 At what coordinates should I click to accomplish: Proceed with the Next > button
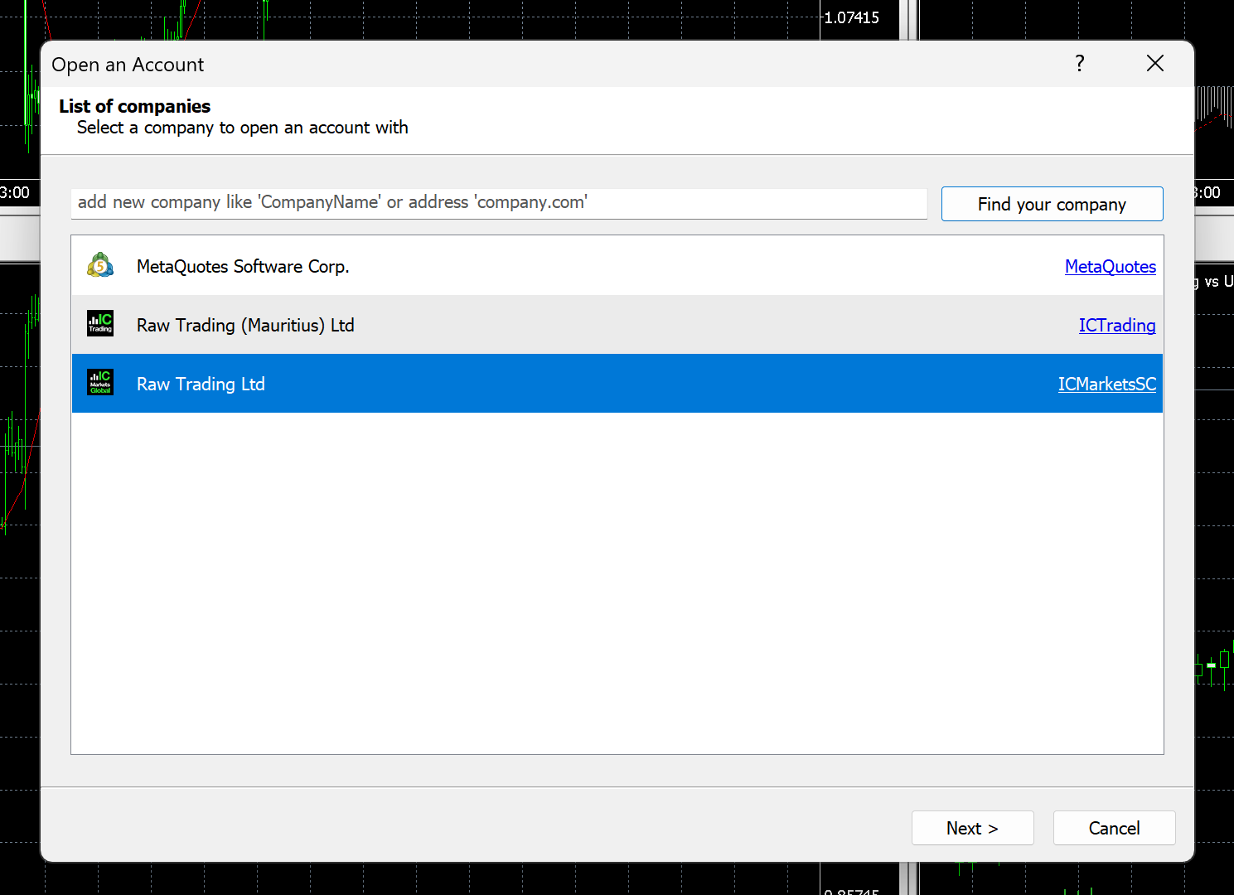click(973, 828)
